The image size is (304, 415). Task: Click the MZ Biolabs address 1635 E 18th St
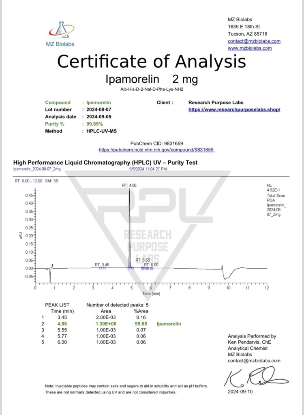tap(244, 27)
